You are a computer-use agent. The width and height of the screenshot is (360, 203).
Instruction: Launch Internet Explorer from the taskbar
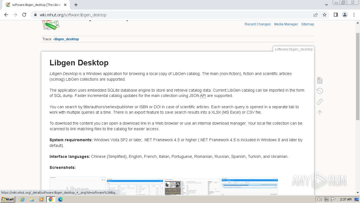pyautogui.click(x=22, y=199)
